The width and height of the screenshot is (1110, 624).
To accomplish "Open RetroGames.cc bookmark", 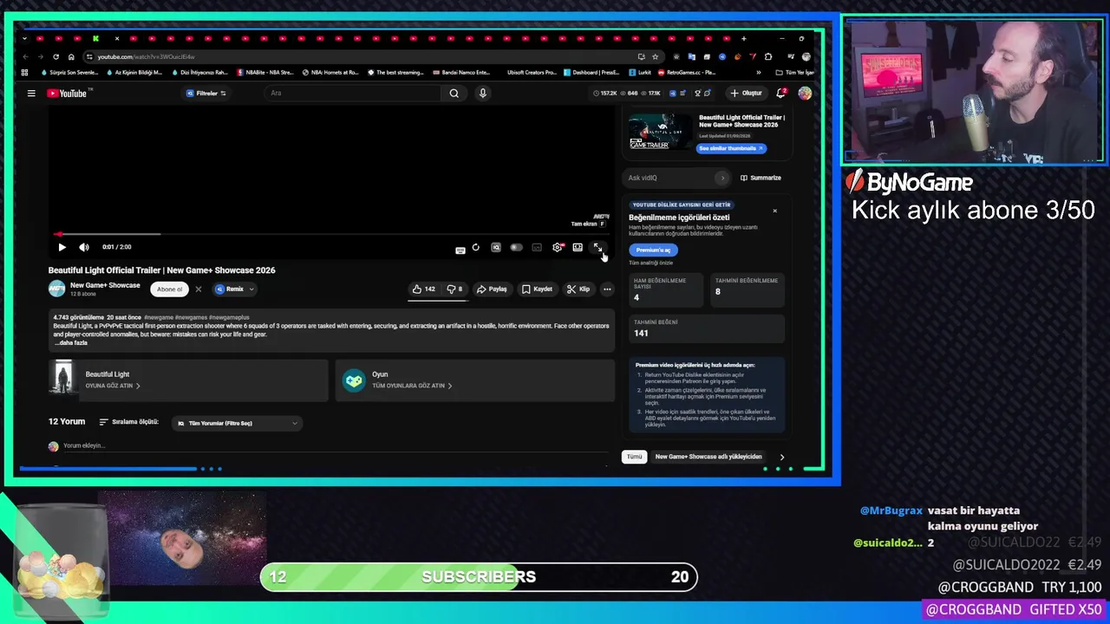I will 687,73.
